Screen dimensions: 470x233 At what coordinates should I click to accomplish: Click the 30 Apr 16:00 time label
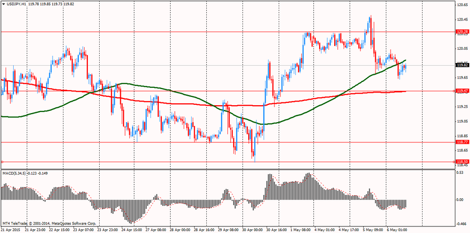pyautogui.click(x=275, y=230)
